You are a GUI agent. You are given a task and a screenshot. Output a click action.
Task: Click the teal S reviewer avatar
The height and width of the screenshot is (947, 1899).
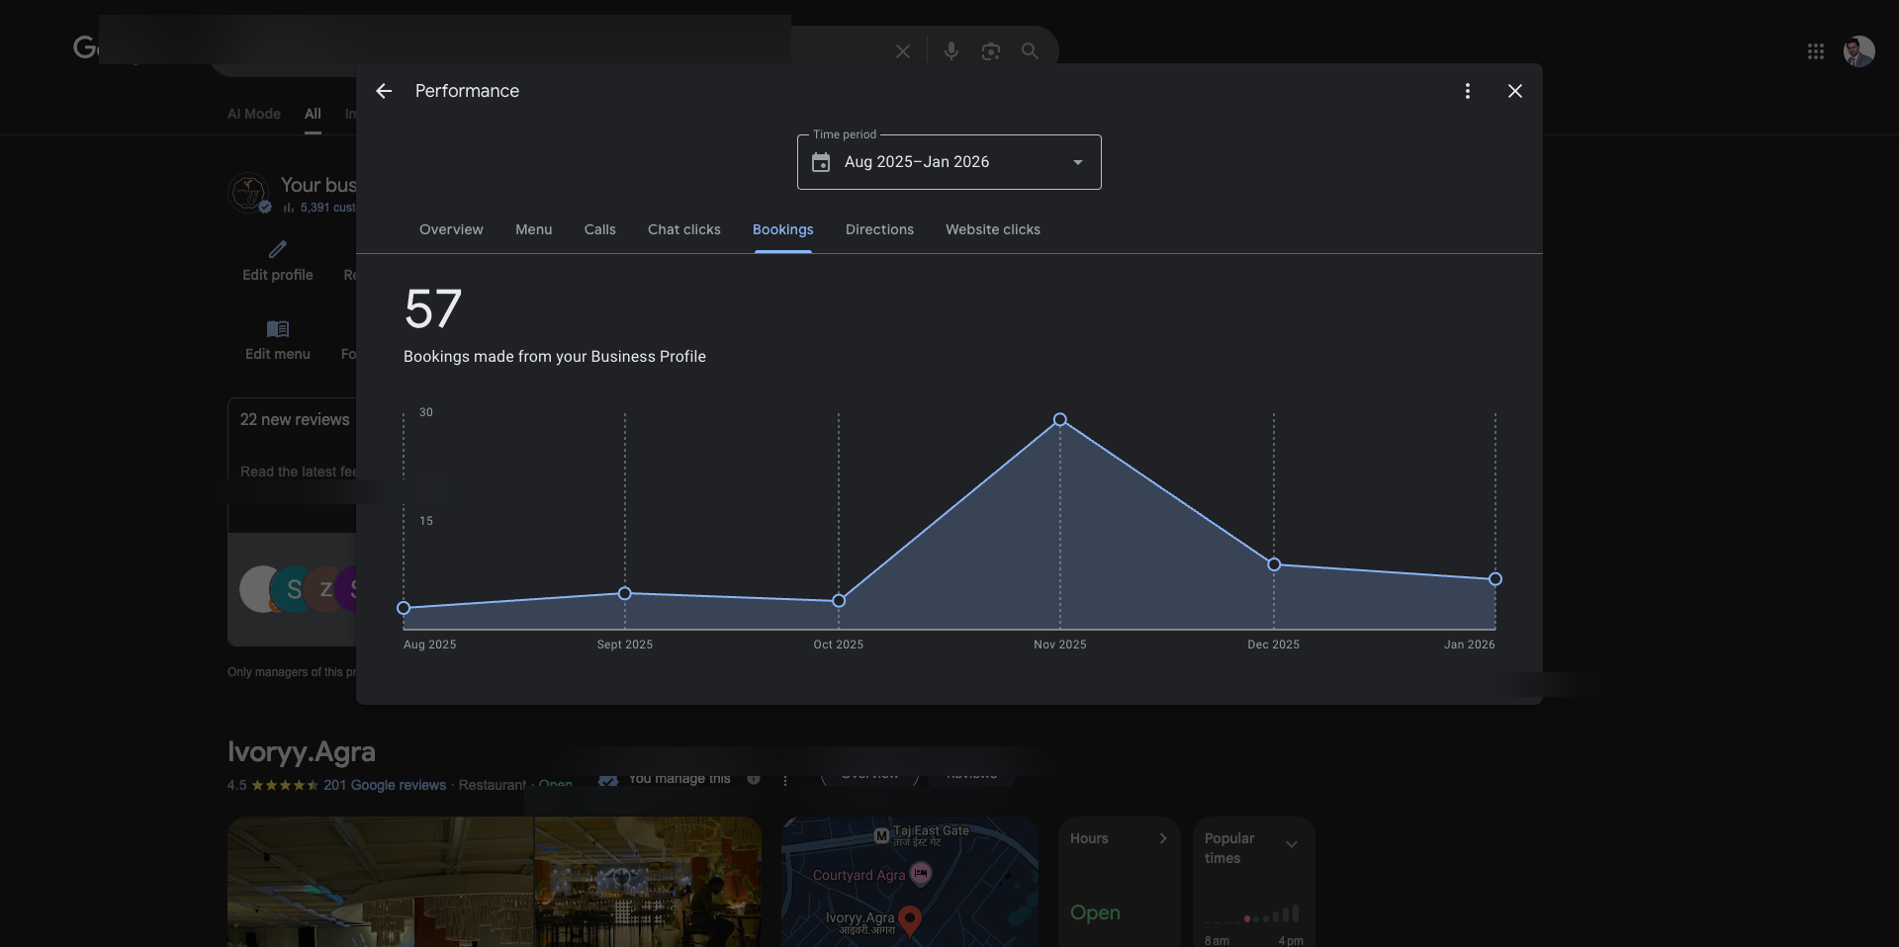[294, 589]
